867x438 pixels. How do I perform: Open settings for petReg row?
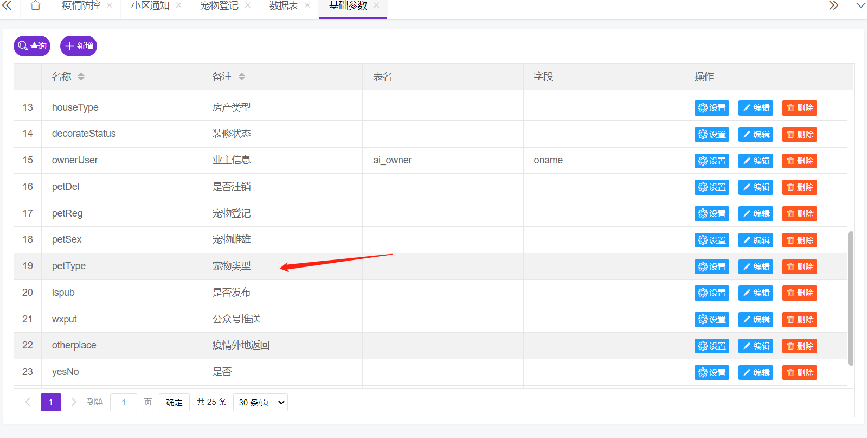[x=712, y=214]
